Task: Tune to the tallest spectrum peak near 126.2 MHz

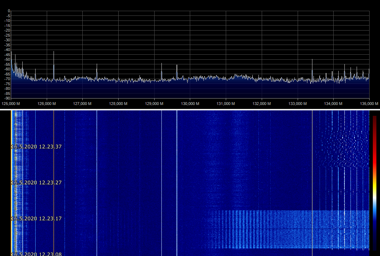Action: click(x=54, y=52)
